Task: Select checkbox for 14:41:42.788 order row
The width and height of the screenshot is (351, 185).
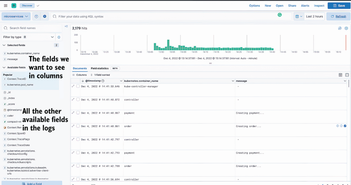Action: click(78, 166)
